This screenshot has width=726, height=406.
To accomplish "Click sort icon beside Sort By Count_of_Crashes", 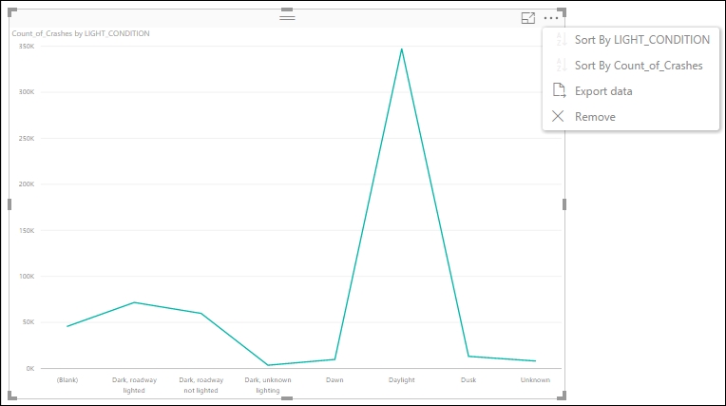I will pos(561,65).
